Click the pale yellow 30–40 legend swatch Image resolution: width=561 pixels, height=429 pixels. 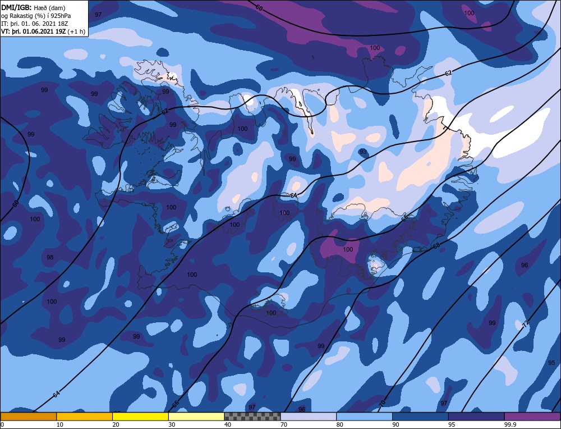(196, 416)
